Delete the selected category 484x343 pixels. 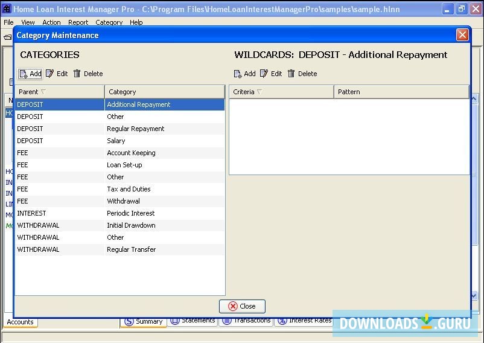click(88, 74)
